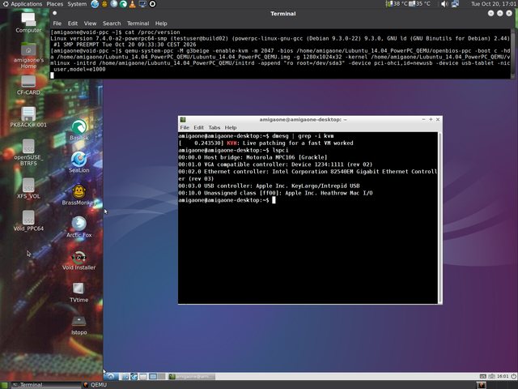Select the XFS_VOL volume icon
Screen dimensions: 518x389
(x=28, y=188)
